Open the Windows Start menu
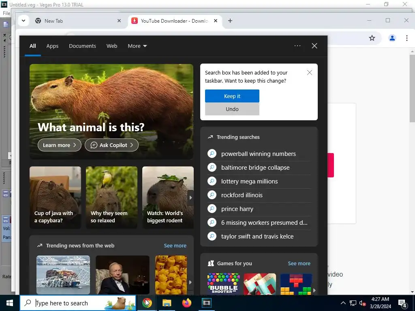The height and width of the screenshot is (311, 415). click(x=10, y=303)
